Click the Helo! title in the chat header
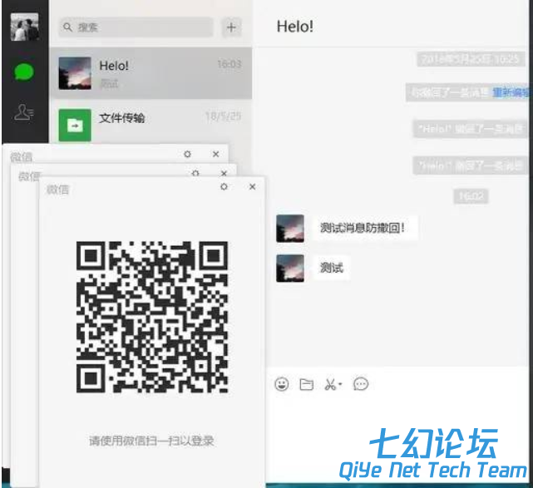This screenshot has height=488, width=533. point(294,27)
